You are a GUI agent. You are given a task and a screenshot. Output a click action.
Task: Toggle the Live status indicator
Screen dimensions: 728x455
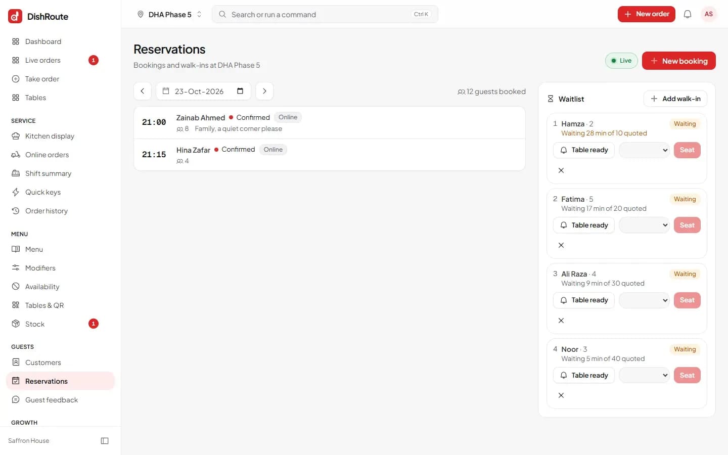[x=621, y=61]
